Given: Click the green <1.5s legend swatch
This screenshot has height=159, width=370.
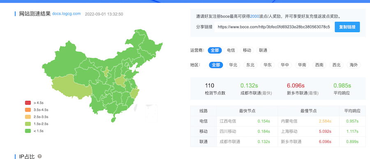Looking at the screenshot, I should pos(28,131).
